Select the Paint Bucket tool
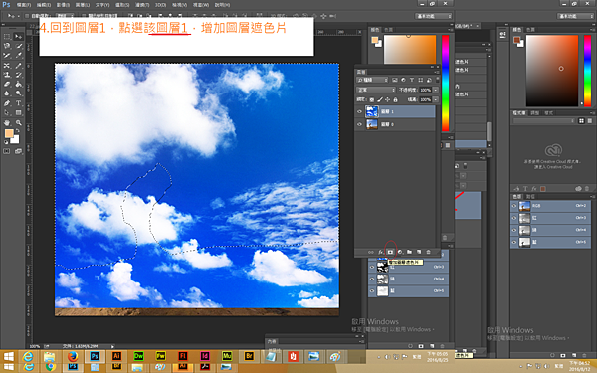Image resolution: width=597 pixels, height=373 pixels. tap(18, 85)
